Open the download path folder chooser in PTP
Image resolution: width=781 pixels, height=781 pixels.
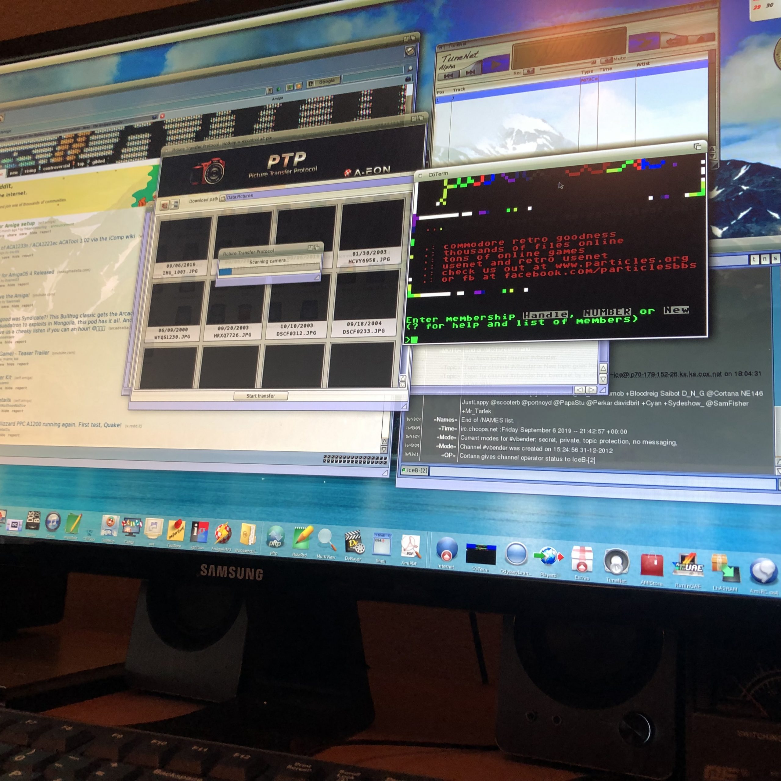click(223, 198)
